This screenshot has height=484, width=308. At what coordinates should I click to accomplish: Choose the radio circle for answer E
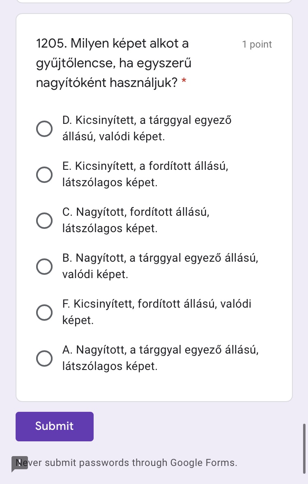[x=44, y=174]
